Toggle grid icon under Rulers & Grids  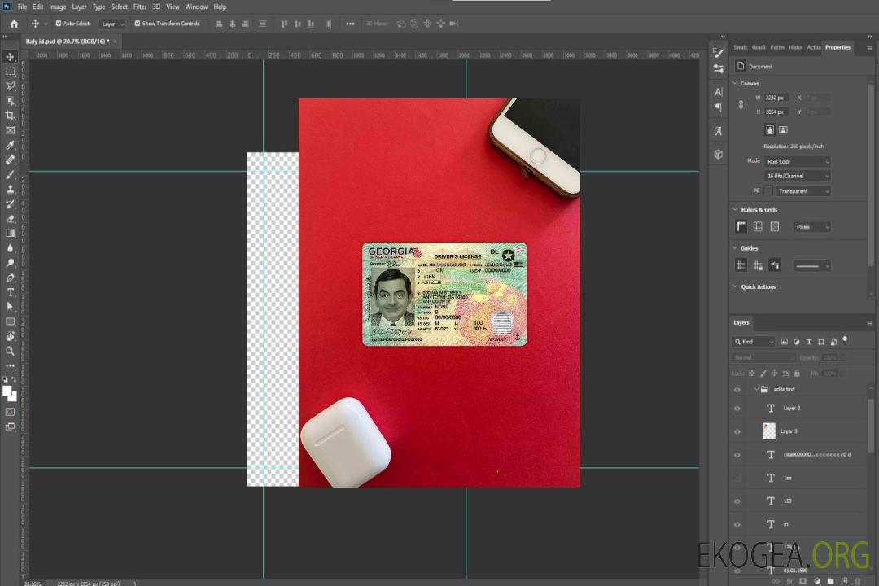[x=758, y=227]
